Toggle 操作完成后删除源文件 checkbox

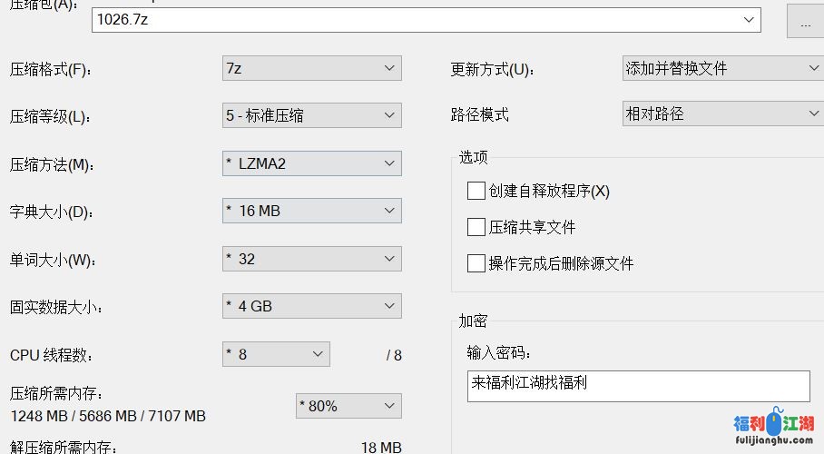click(x=476, y=263)
